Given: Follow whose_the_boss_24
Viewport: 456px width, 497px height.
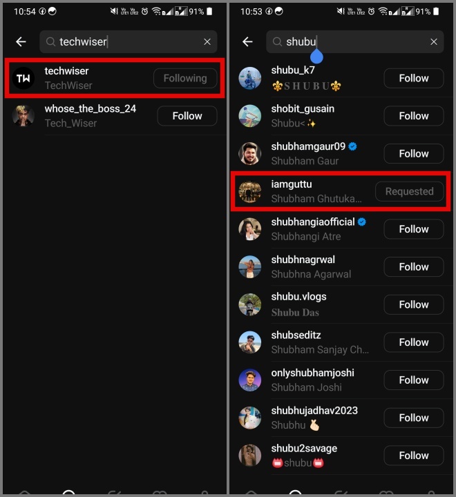Looking at the screenshot, I should [x=187, y=116].
